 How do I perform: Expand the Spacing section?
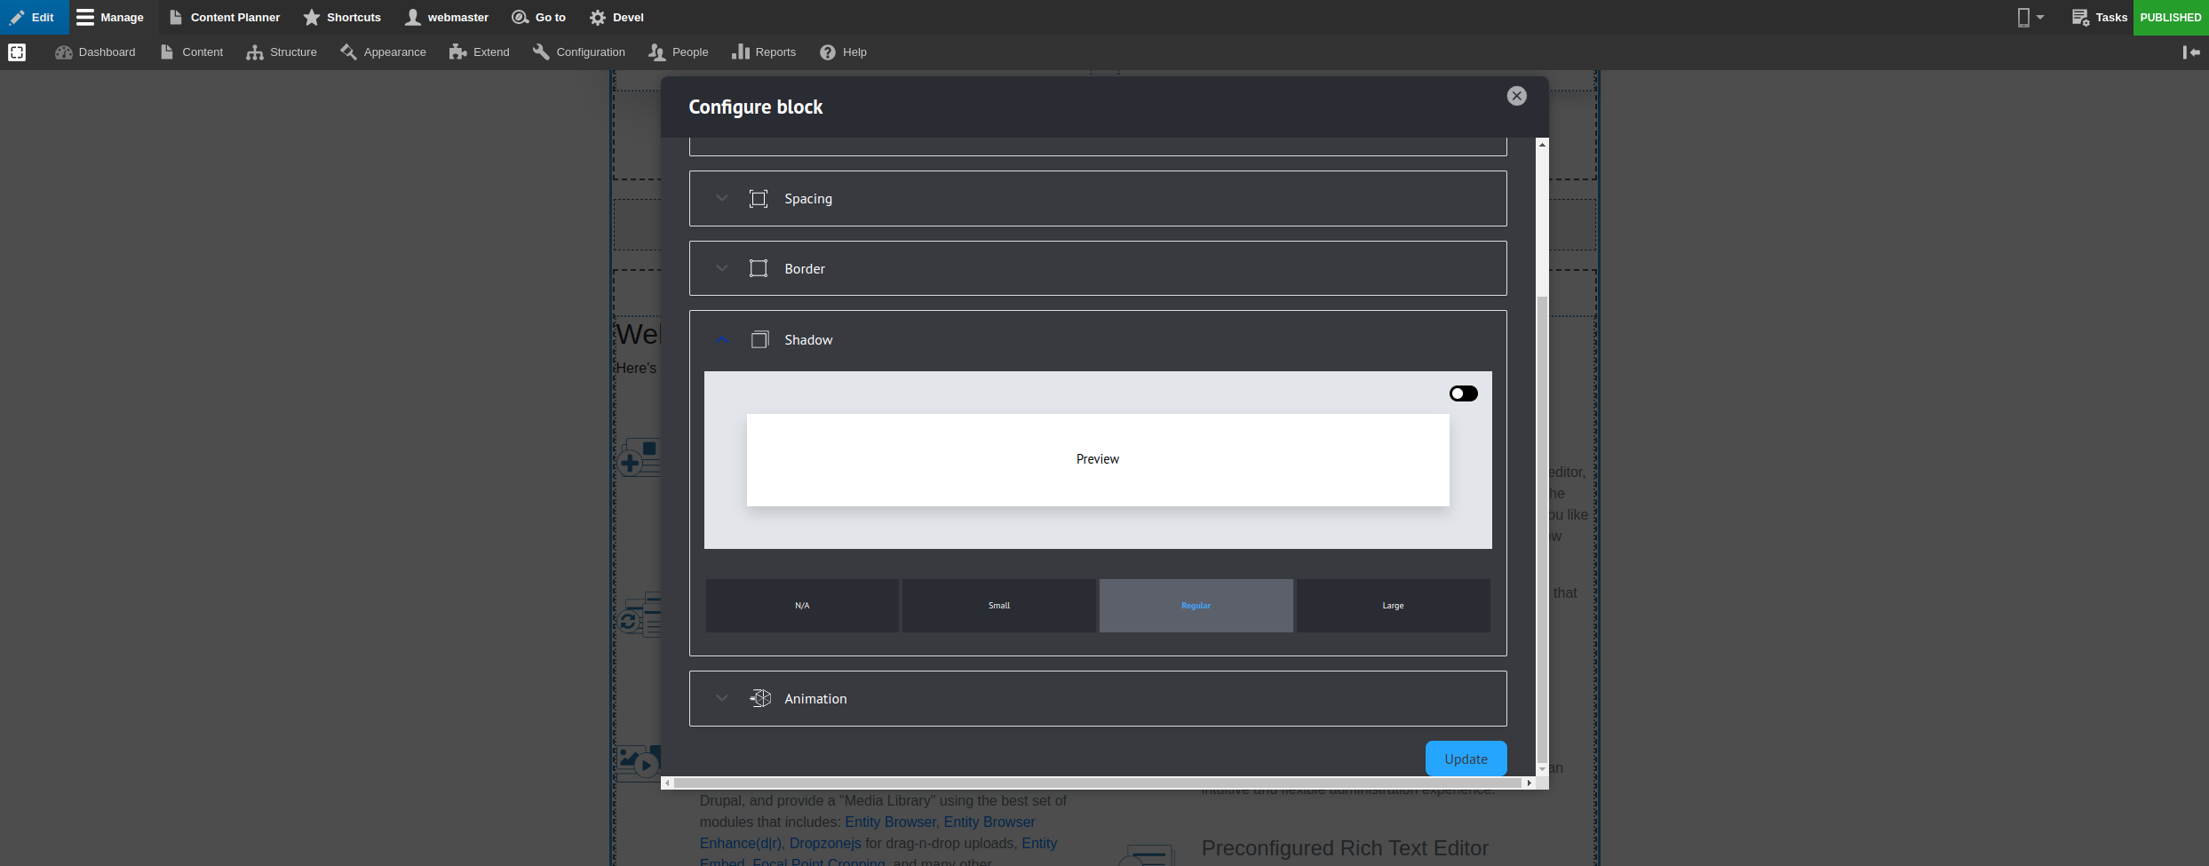722,198
